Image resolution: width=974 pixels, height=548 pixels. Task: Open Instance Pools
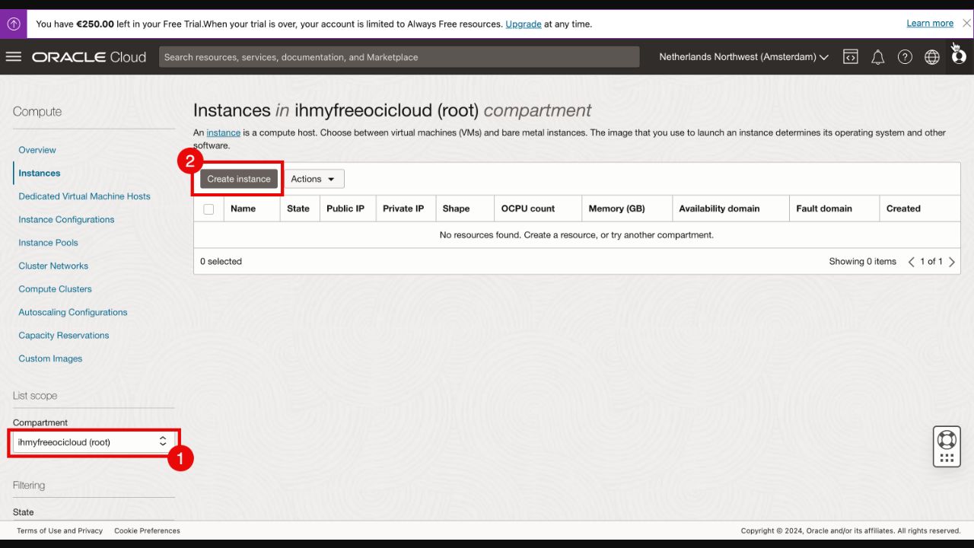(48, 243)
